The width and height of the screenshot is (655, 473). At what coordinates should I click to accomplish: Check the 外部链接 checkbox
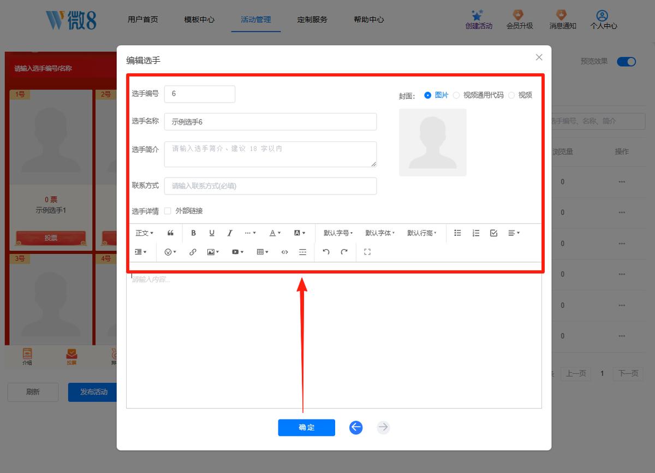click(168, 211)
